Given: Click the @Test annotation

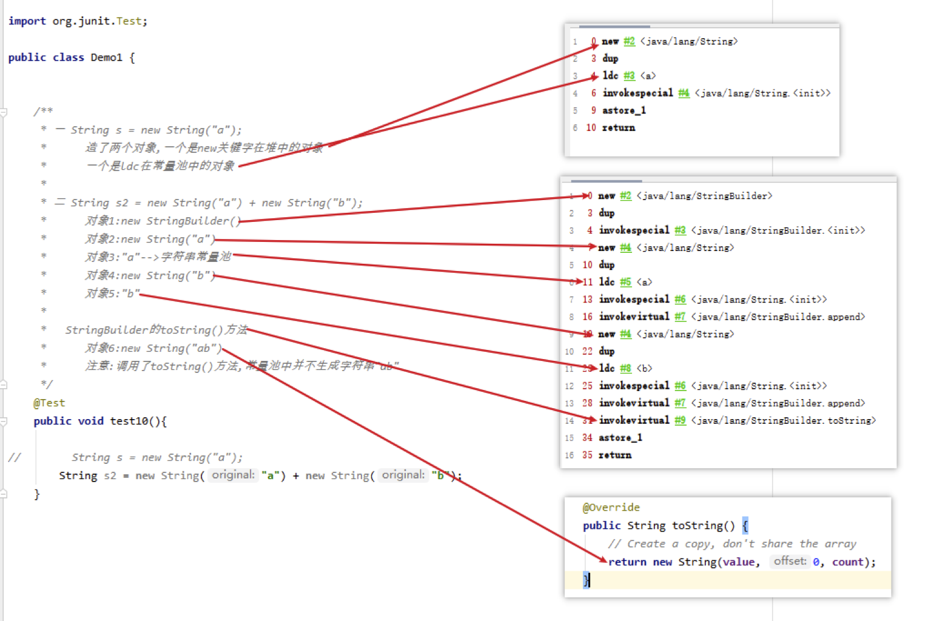Looking at the screenshot, I should tap(49, 403).
